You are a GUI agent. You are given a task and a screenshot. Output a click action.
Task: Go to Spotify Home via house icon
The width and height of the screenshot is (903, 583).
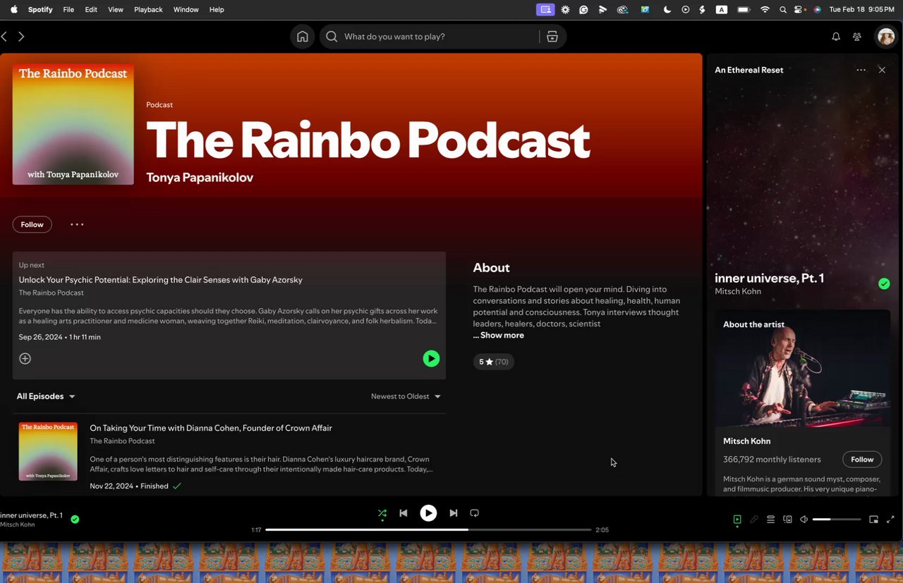[303, 37]
